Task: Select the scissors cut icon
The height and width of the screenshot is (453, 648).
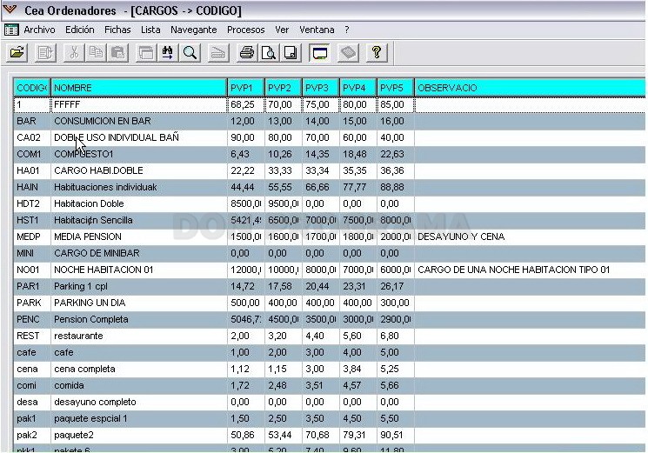Action: click(x=74, y=53)
